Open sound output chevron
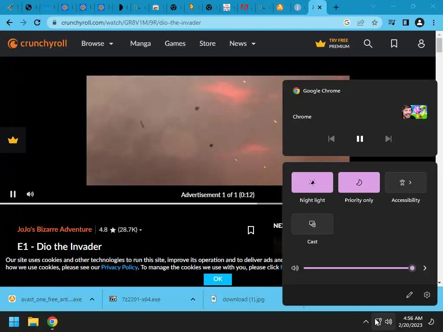Image resolution: width=443 pixels, height=332 pixels. pos(425,268)
